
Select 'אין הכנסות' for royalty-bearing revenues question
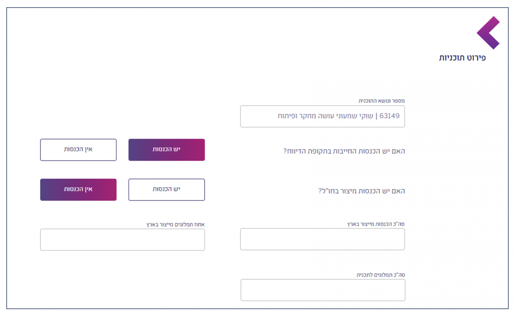point(78,149)
